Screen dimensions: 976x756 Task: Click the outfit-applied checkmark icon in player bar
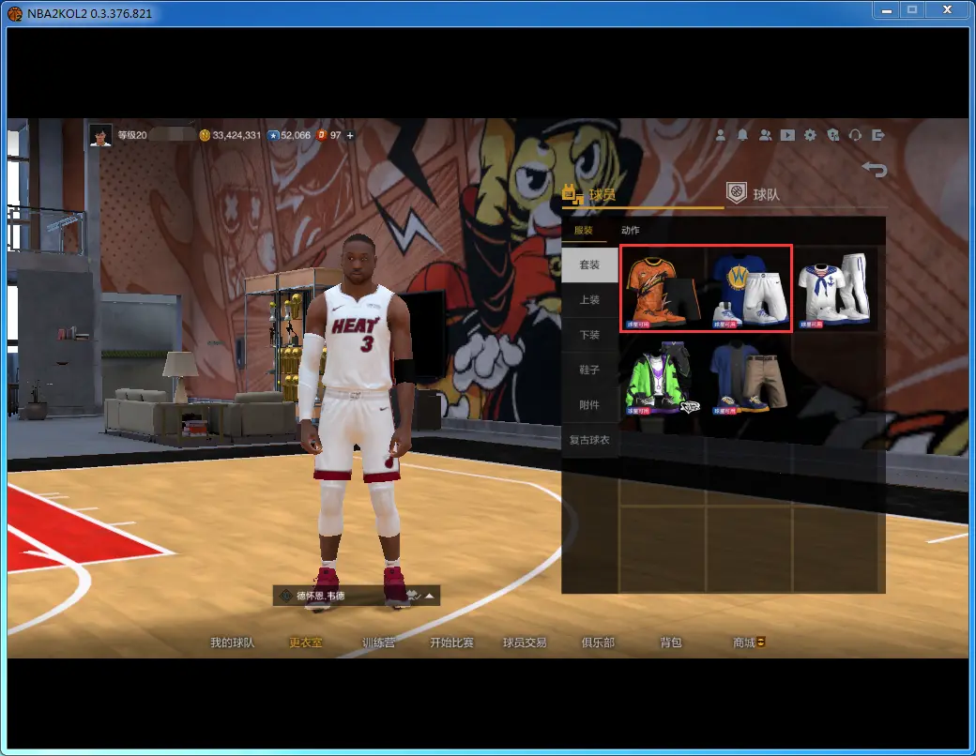pos(414,596)
